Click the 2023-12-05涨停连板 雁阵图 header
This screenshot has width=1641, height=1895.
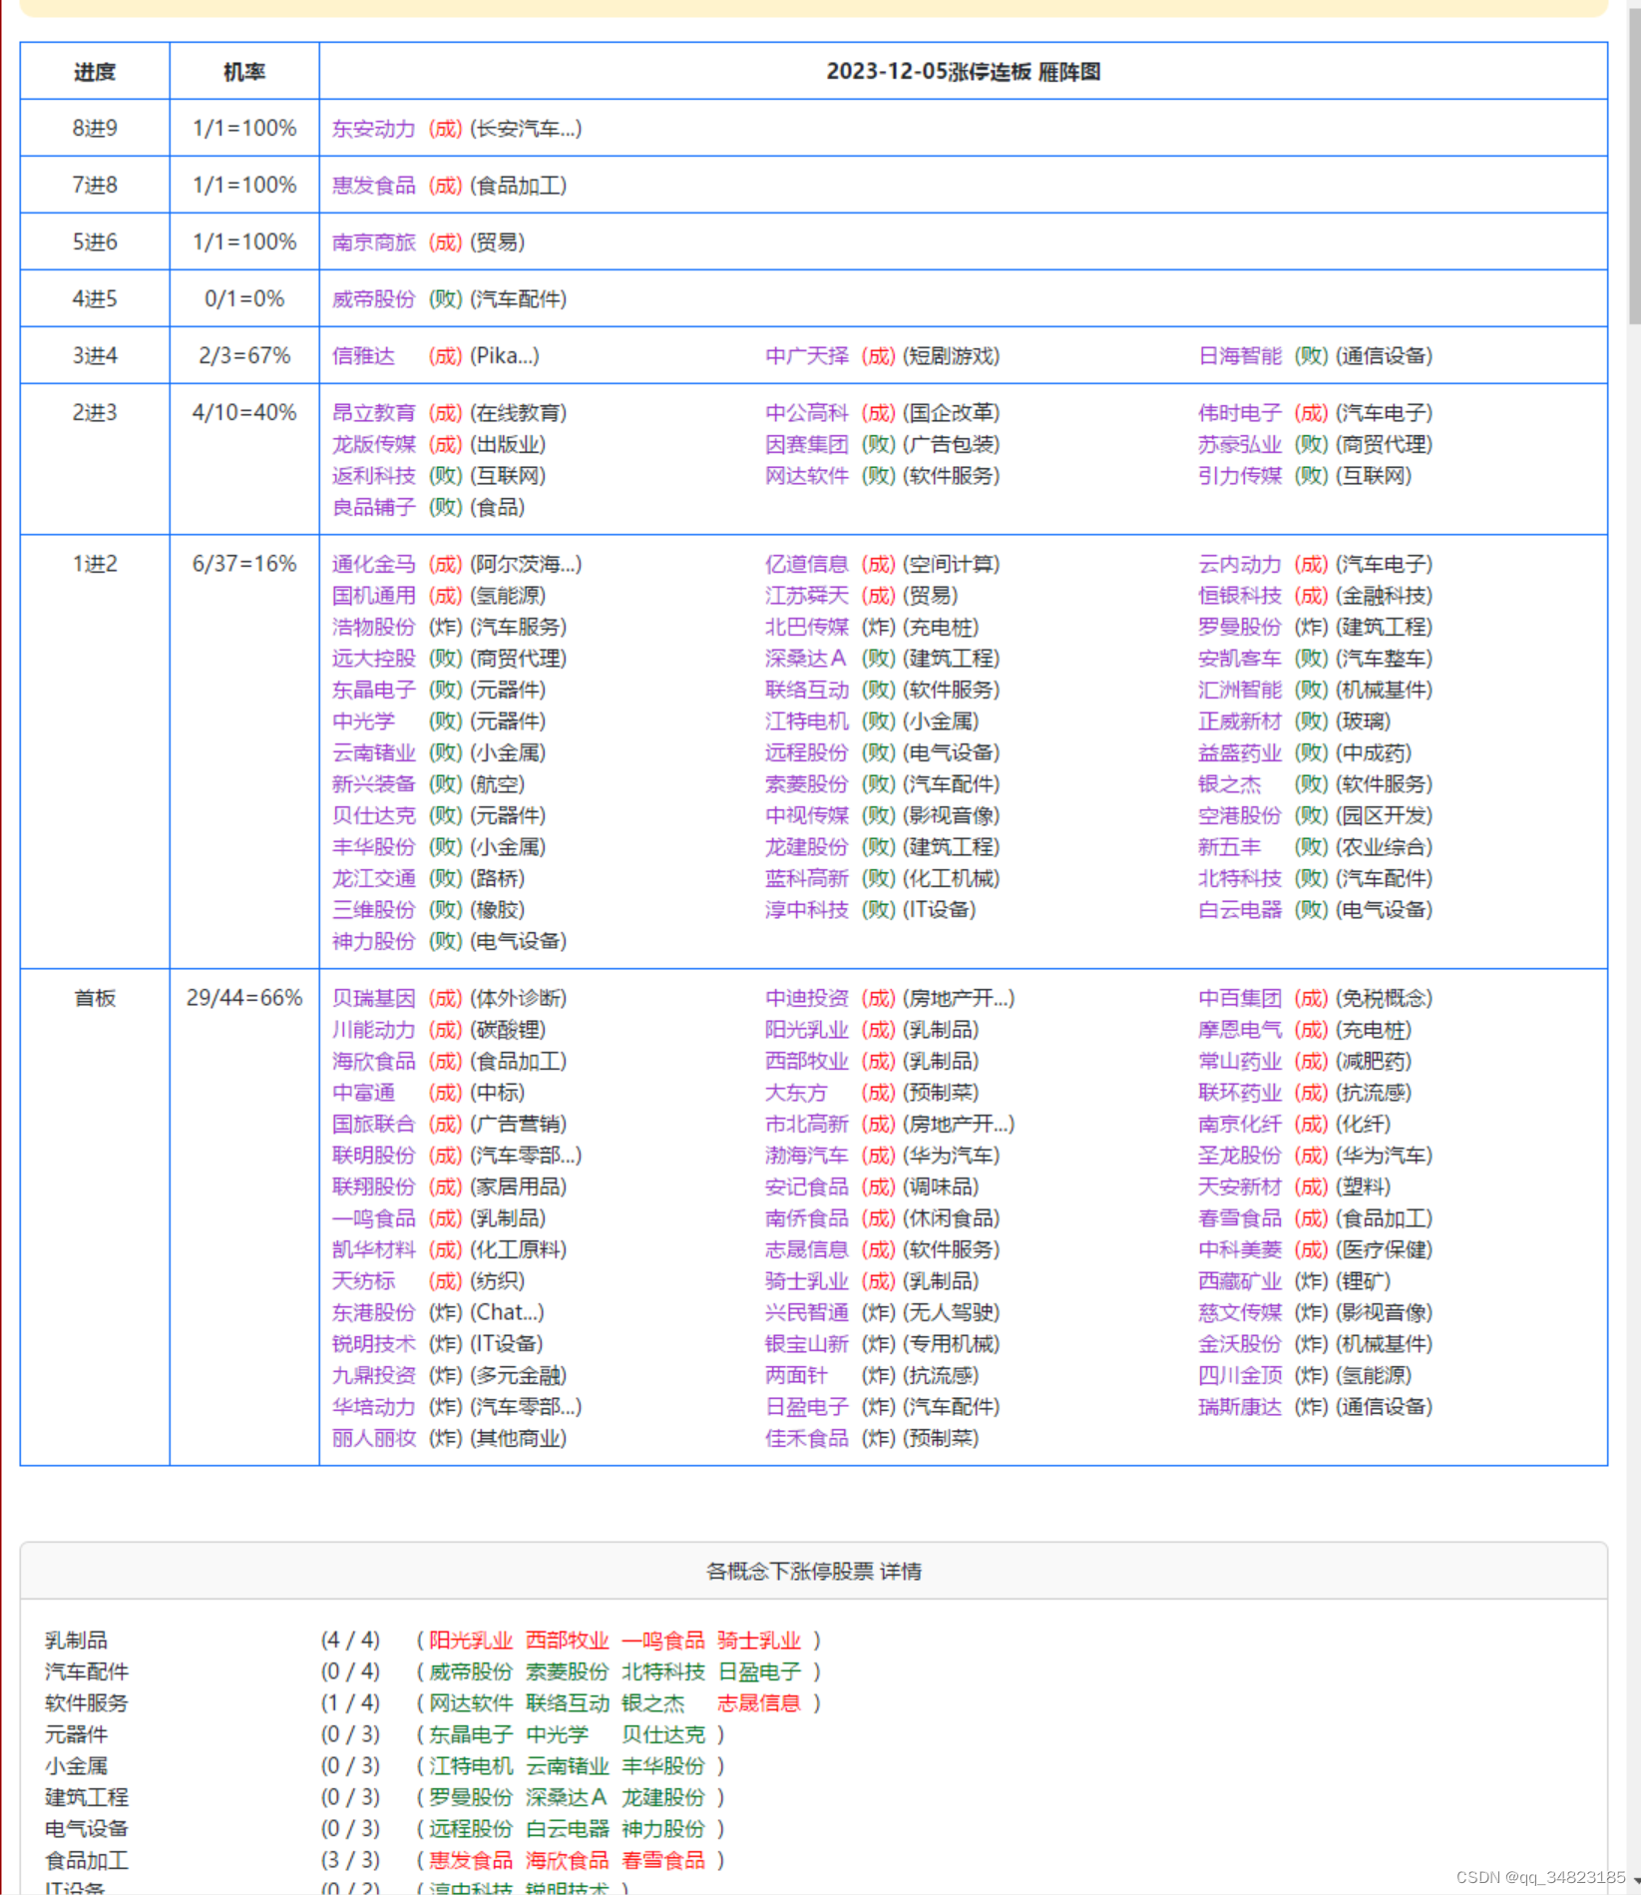click(963, 72)
